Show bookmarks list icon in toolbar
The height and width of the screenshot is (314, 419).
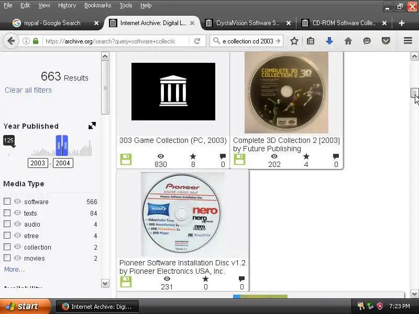pyautogui.click(x=311, y=41)
